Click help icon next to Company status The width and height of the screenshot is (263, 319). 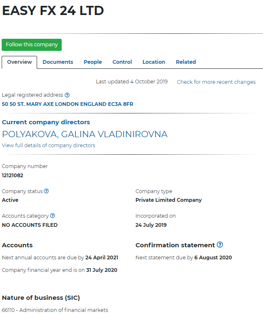pyautogui.click(x=46, y=191)
